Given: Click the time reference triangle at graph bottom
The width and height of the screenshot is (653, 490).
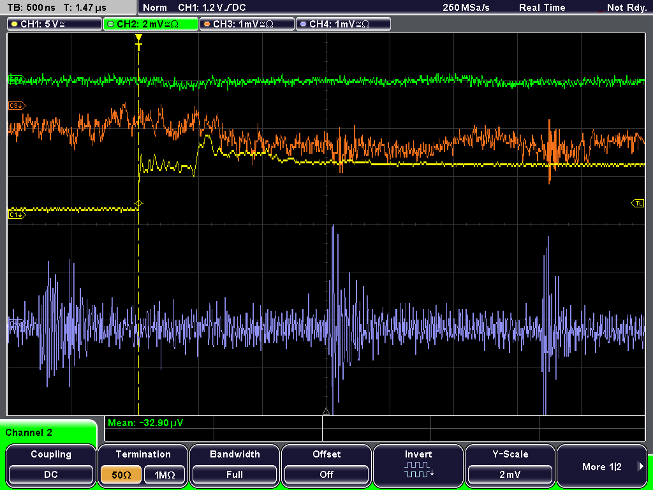Looking at the screenshot, I should click(x=326, y=412).
